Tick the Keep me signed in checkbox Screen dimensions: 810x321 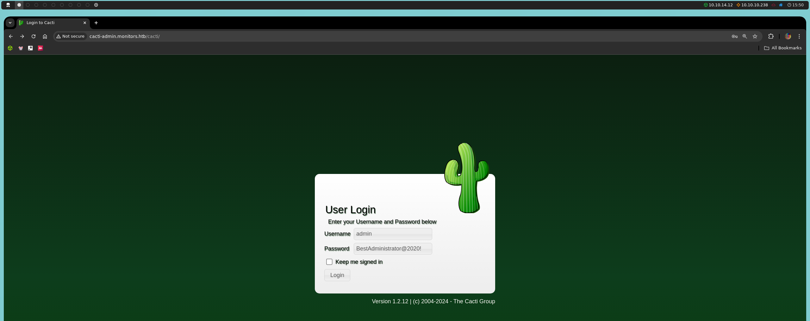pos(329,262)
